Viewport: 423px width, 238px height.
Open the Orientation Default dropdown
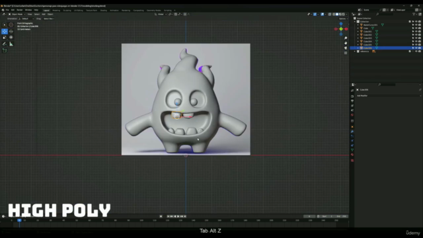(x=26, y=19)
